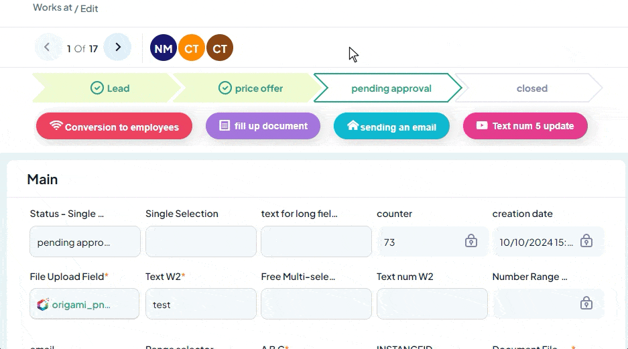Click the brown CT user avatar

click(219, 48)
